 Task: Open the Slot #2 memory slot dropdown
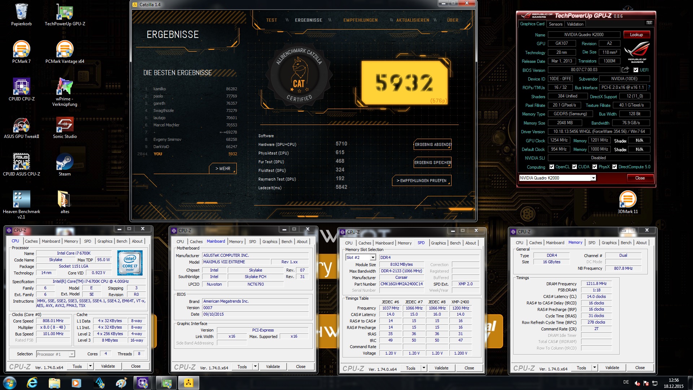click(x=361, y=257)
